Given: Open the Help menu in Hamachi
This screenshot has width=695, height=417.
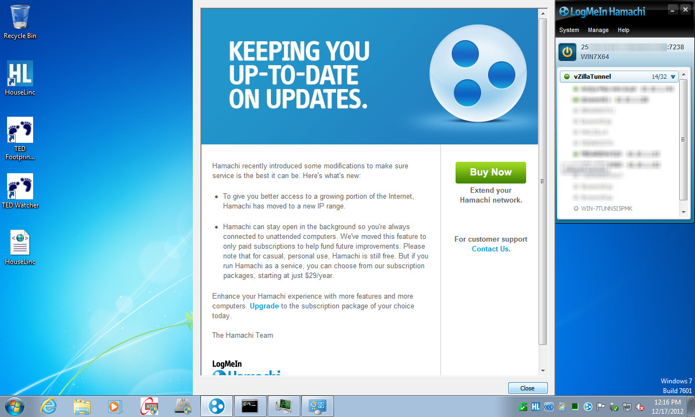Looking at the screenshot, I should pyautogui.click(x=623, y=30).
